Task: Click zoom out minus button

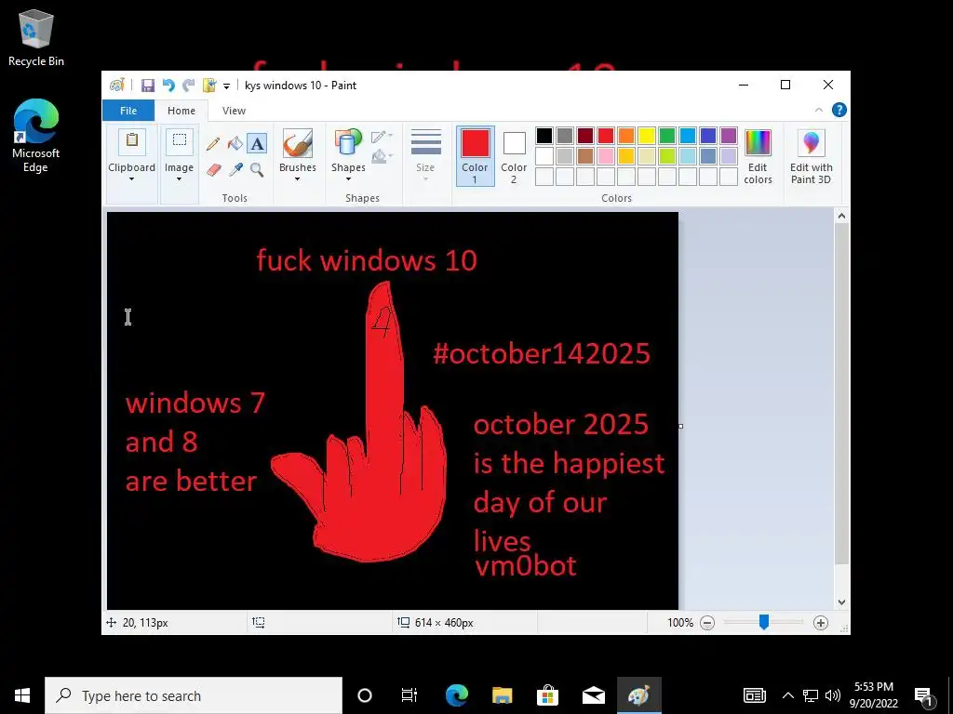Action: (x=707, y=623)
